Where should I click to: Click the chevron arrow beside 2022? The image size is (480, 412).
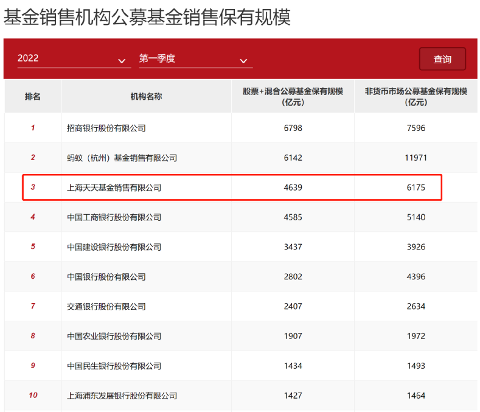coord(122,60)
